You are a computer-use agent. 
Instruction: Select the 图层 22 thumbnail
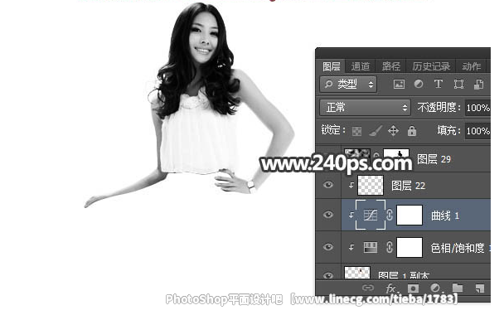coord(371,185)
